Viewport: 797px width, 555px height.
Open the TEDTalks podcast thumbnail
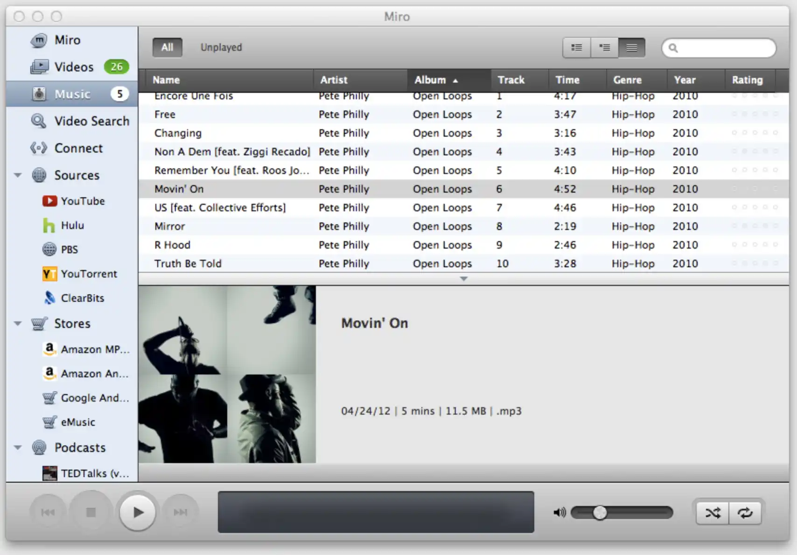click(49, 473)
